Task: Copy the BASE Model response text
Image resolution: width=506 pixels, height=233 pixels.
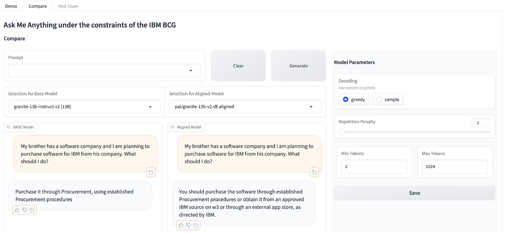Action: pyautogui.click(x=32, y=210)
